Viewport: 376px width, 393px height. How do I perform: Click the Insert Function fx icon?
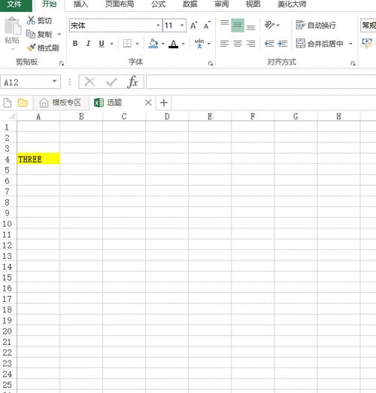[132, 82]
